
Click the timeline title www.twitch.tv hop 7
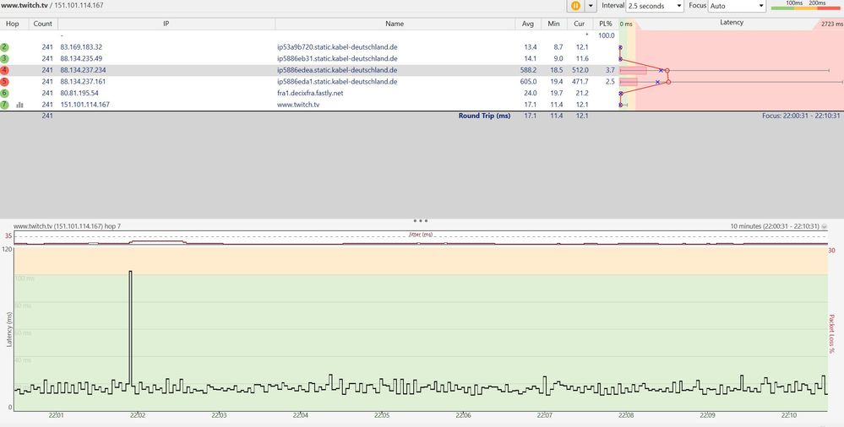[x=68, y=226]
